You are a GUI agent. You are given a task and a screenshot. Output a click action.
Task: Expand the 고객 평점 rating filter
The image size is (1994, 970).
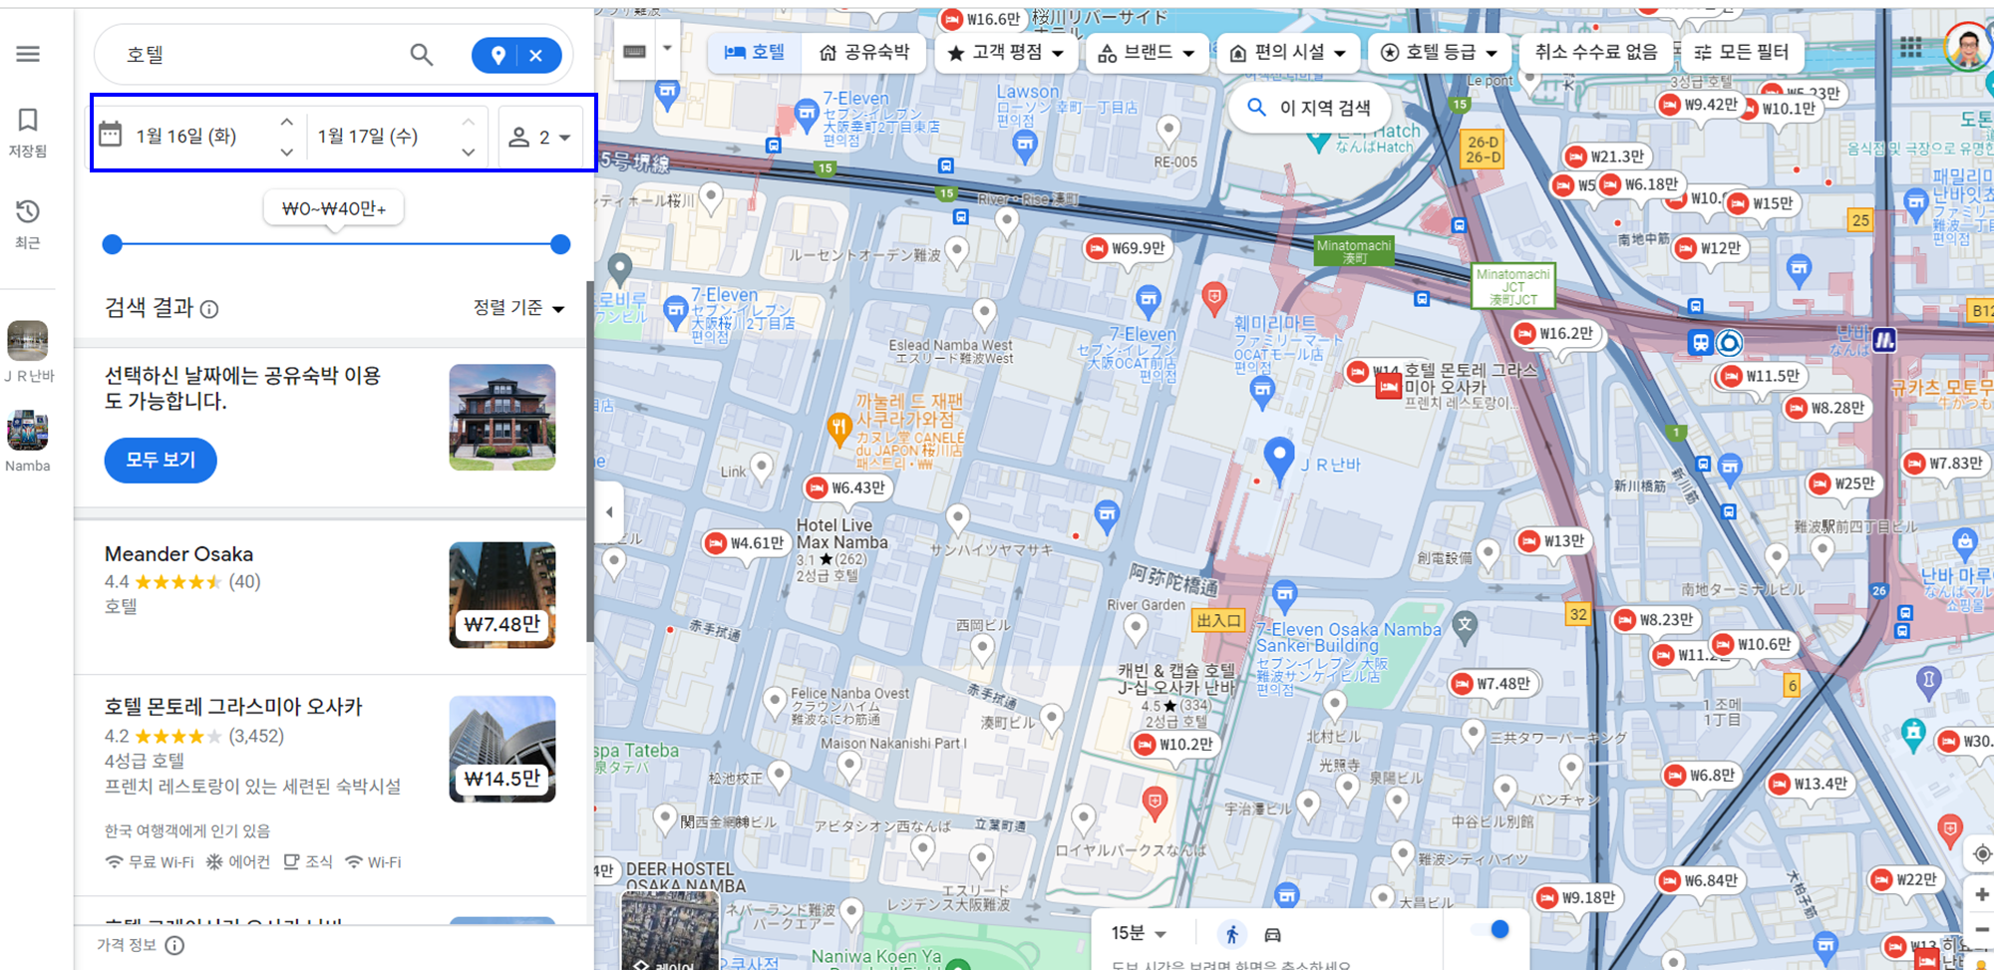(x=1006, y=52)
